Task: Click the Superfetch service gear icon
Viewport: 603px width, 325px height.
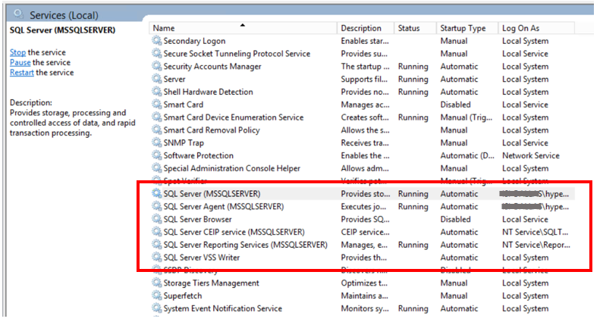Action: click(156, 295)
